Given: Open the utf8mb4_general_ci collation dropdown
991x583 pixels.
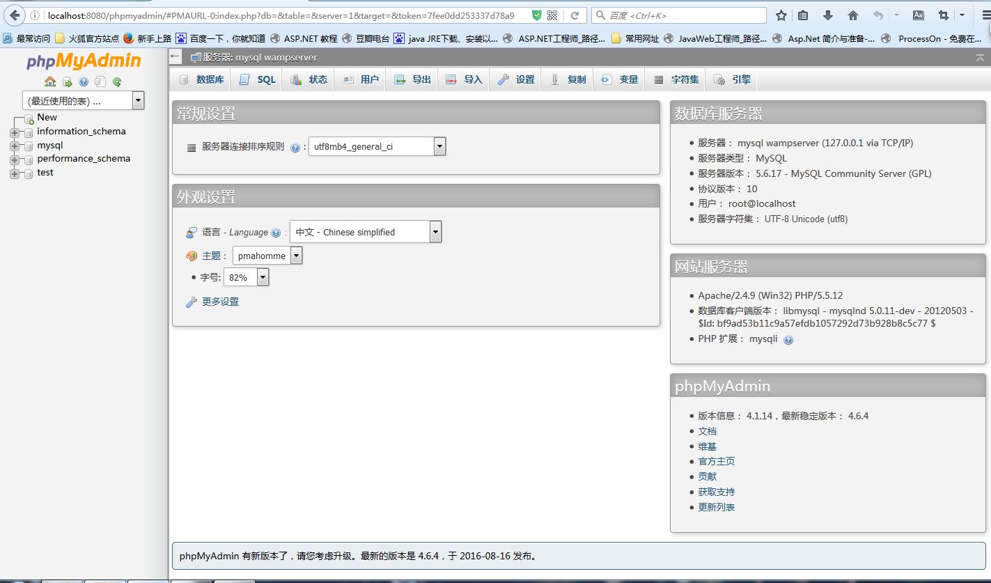Looking at the screenshot, I should (x=377, y=146).
